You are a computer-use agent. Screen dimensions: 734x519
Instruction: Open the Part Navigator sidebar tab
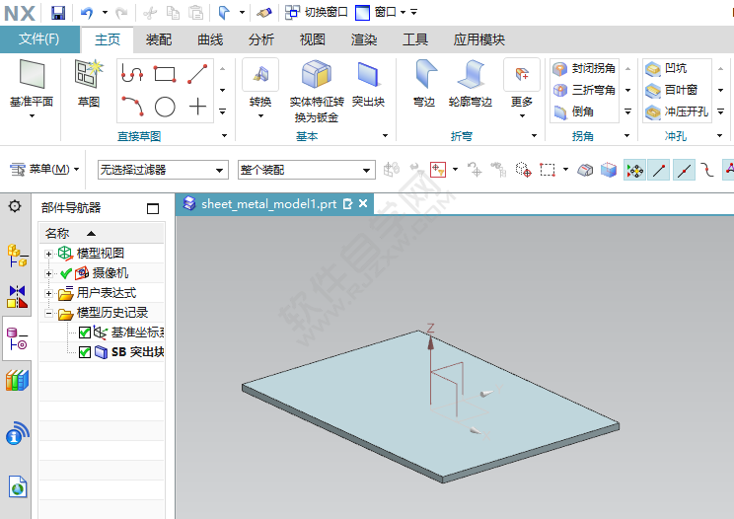tap(18, 338)
